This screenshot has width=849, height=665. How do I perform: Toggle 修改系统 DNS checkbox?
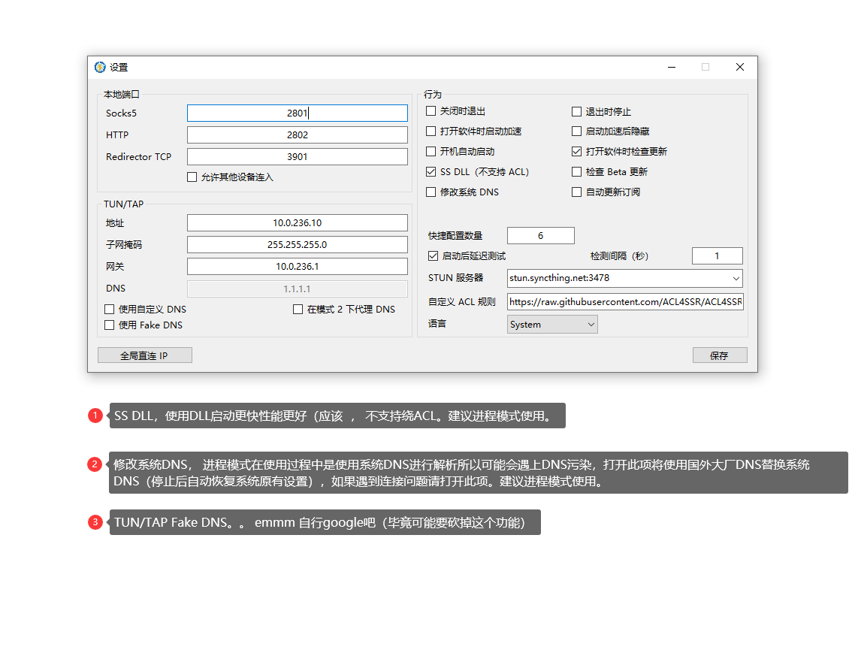tap(431, 192)
